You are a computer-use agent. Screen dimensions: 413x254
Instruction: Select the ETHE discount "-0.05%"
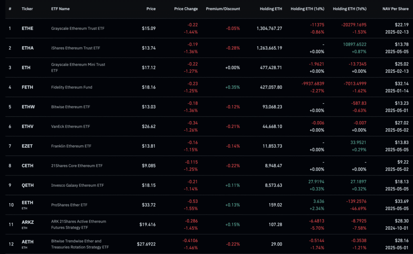(x=233, y=29)
